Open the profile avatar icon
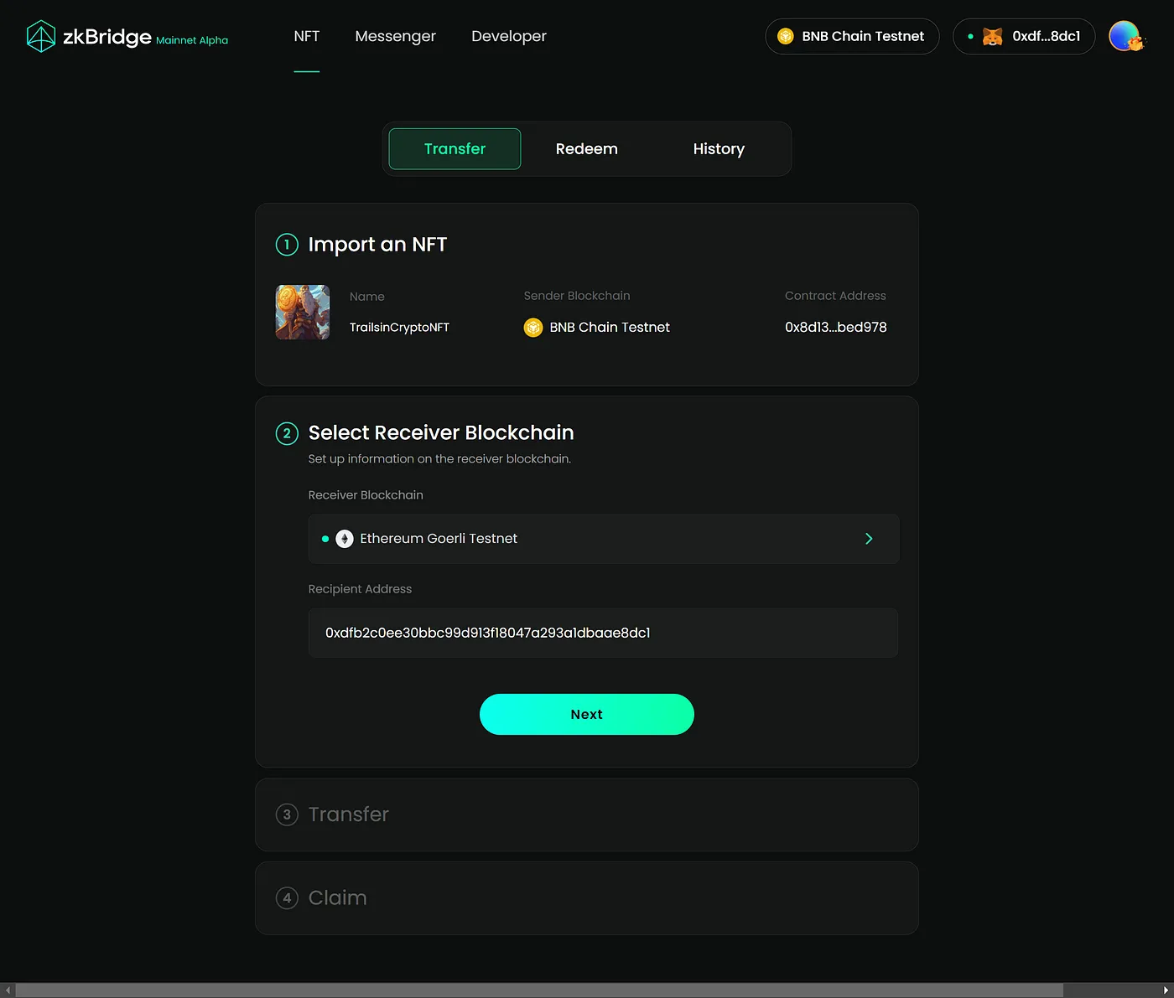The height and width of the screenshot is (998, 1174). [1125, 36]
